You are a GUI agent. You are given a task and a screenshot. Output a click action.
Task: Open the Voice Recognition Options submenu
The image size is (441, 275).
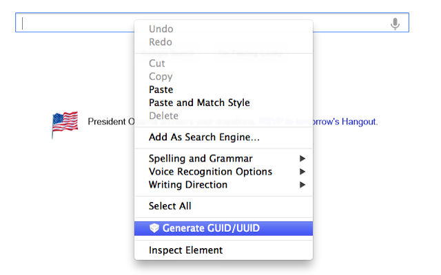coord(210,171)
